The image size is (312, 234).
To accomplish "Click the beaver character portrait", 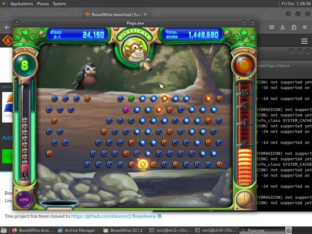I will coord(135,50).
